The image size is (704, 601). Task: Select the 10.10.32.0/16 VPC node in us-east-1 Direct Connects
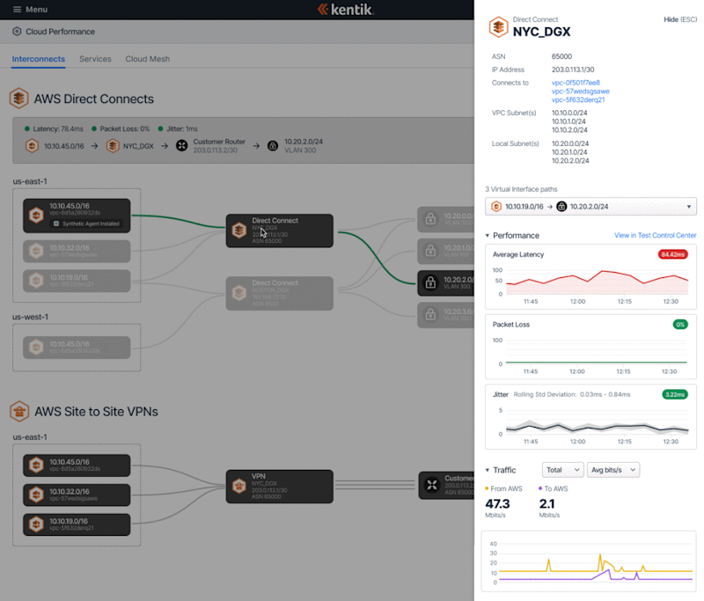[77, 251]
